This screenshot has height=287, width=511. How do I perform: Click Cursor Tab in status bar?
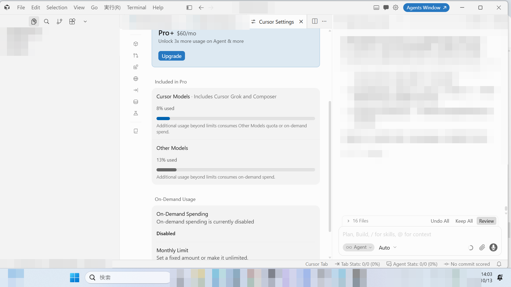coord(316,264)
